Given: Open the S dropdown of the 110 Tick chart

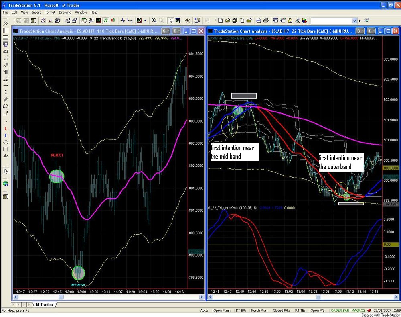Looking at the screenshot, I should [166, 31].
